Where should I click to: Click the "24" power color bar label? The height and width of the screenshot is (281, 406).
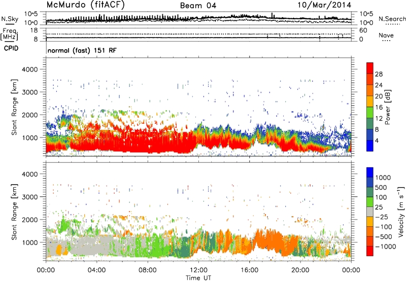pyautogui.click(x=379, y=85)
